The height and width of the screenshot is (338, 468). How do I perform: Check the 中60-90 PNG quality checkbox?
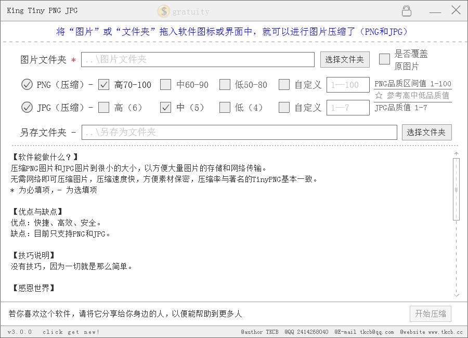pos(166,84)
